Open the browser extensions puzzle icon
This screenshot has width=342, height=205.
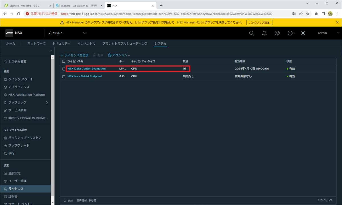coord(316,14)
